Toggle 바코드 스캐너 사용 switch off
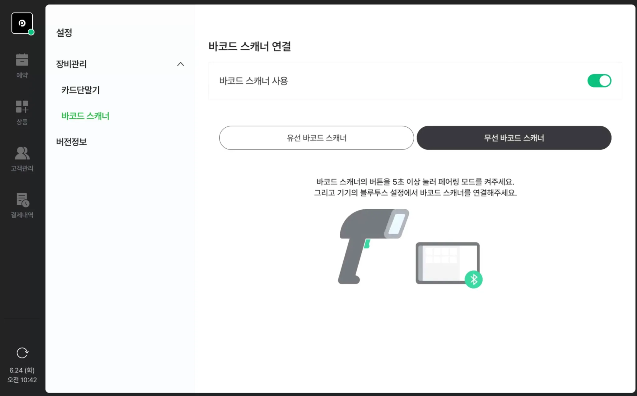The image size is (637, 396). click(599, 81)
